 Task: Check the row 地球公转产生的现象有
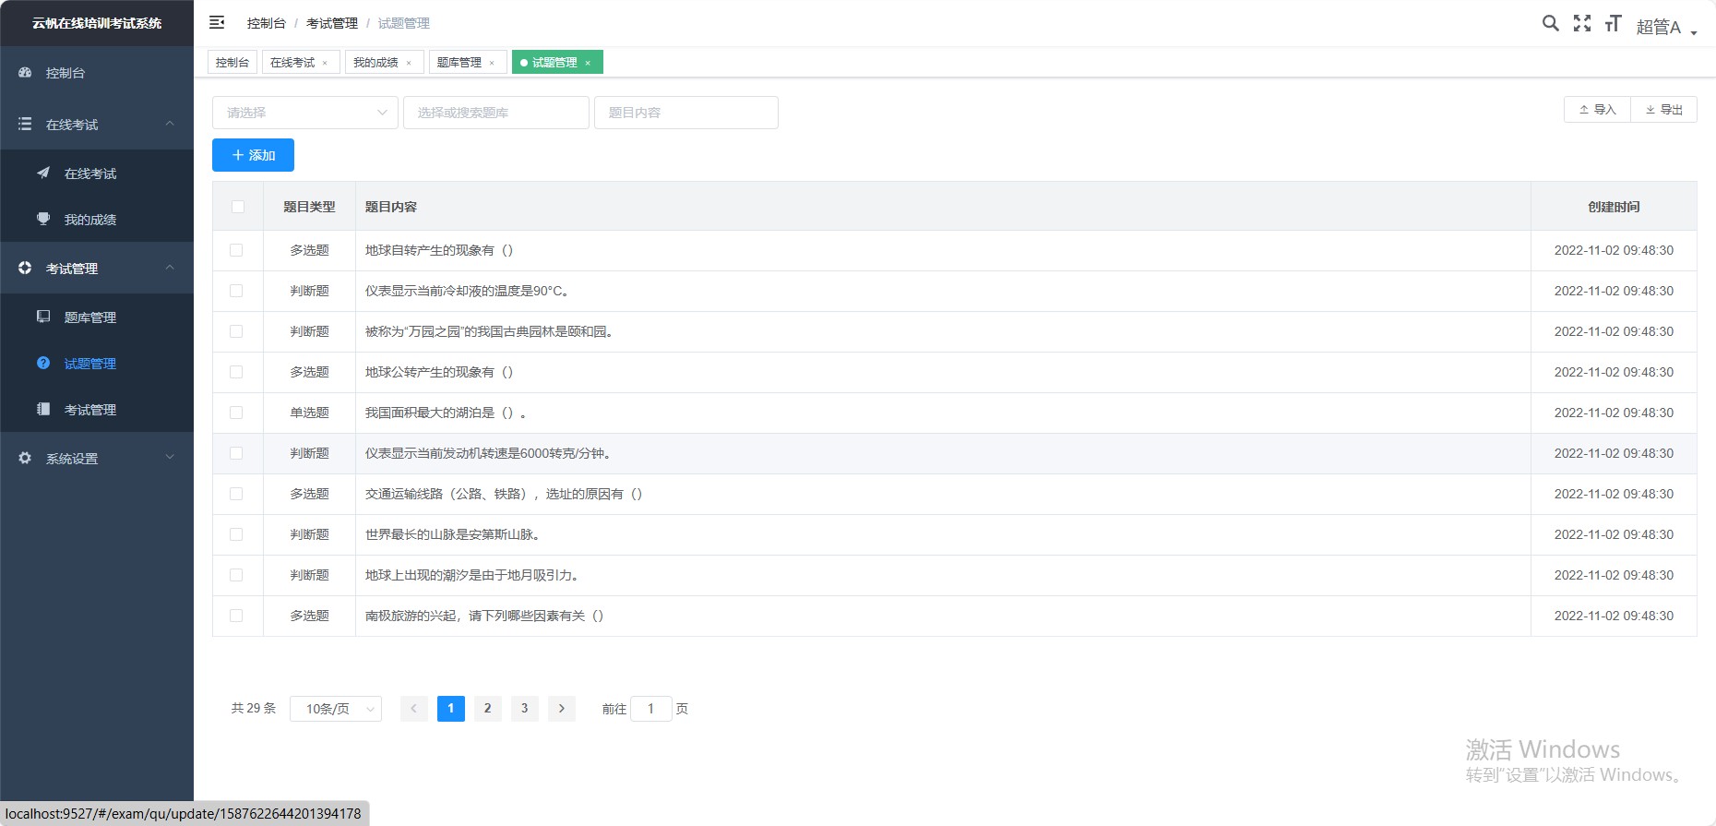point(236,372)
